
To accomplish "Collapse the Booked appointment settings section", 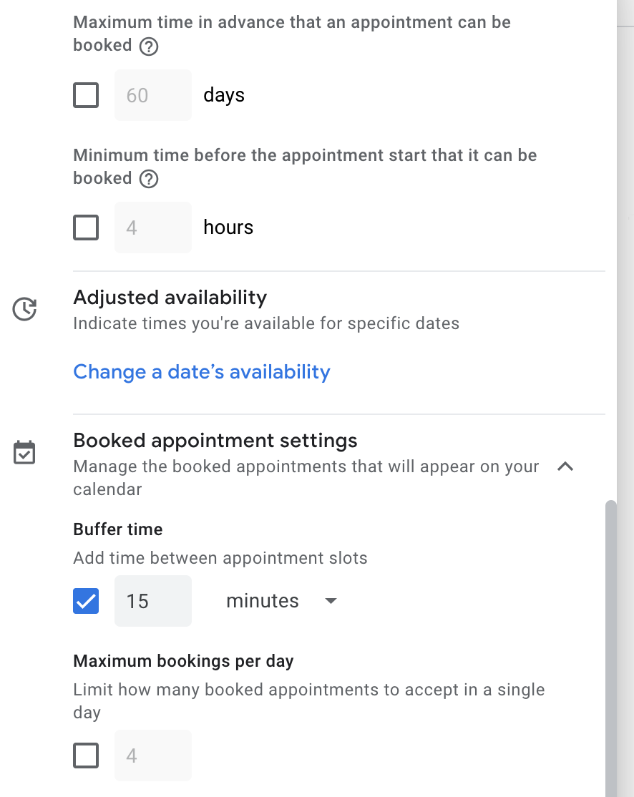I will (x=565, y=466).
